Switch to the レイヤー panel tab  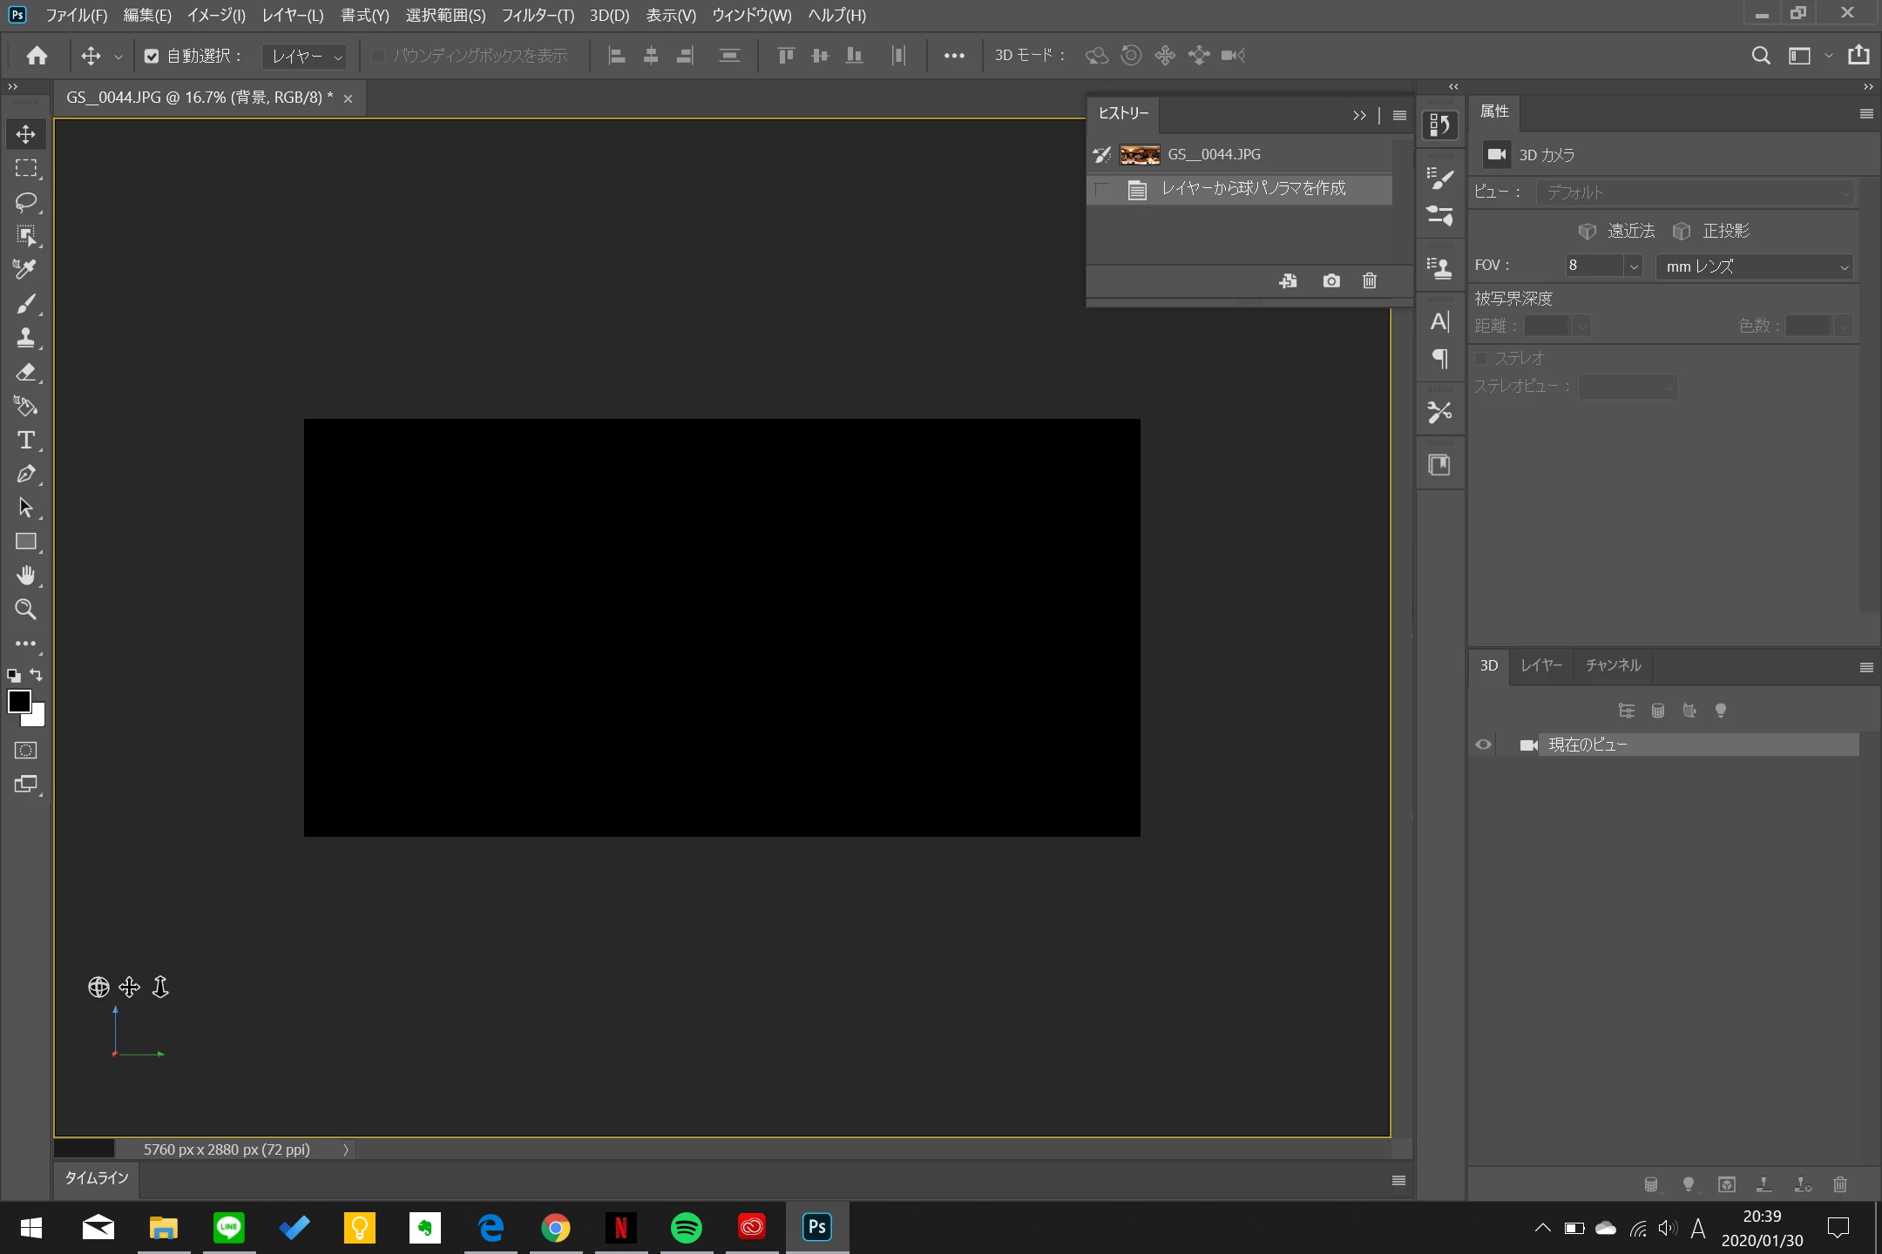pyautogui.click(x=1540, y=665)
